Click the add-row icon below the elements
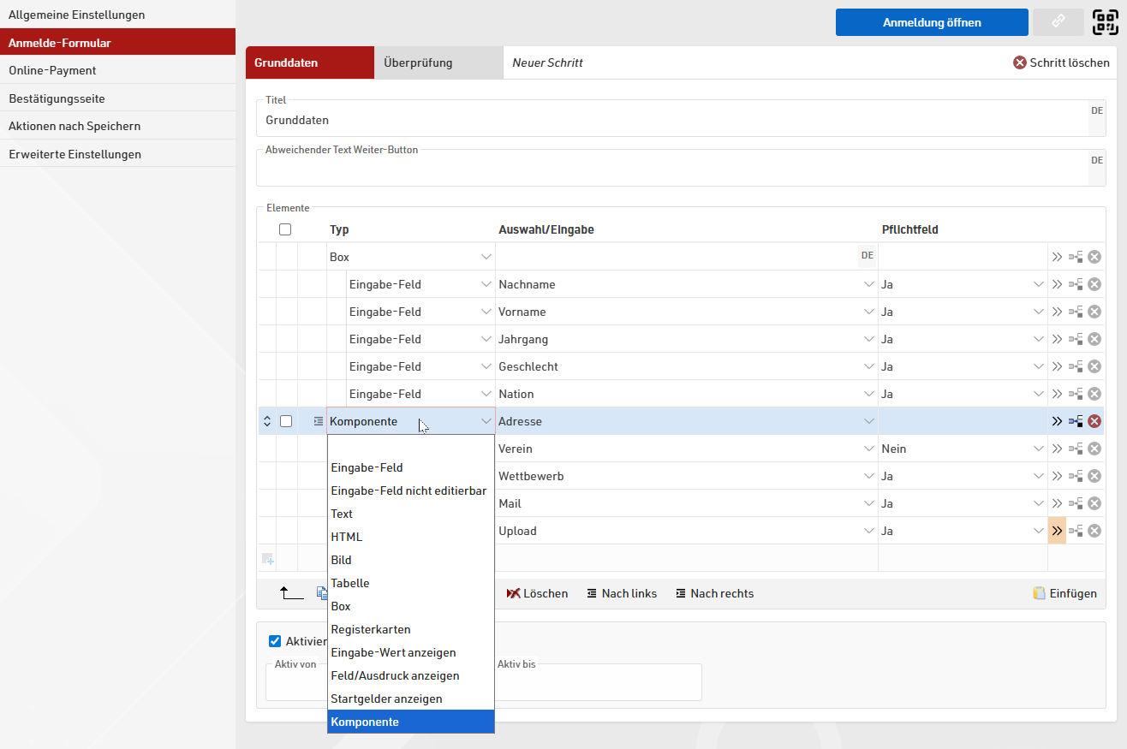The width and height of the screenshot is (1127, 749). coord(268,559)
